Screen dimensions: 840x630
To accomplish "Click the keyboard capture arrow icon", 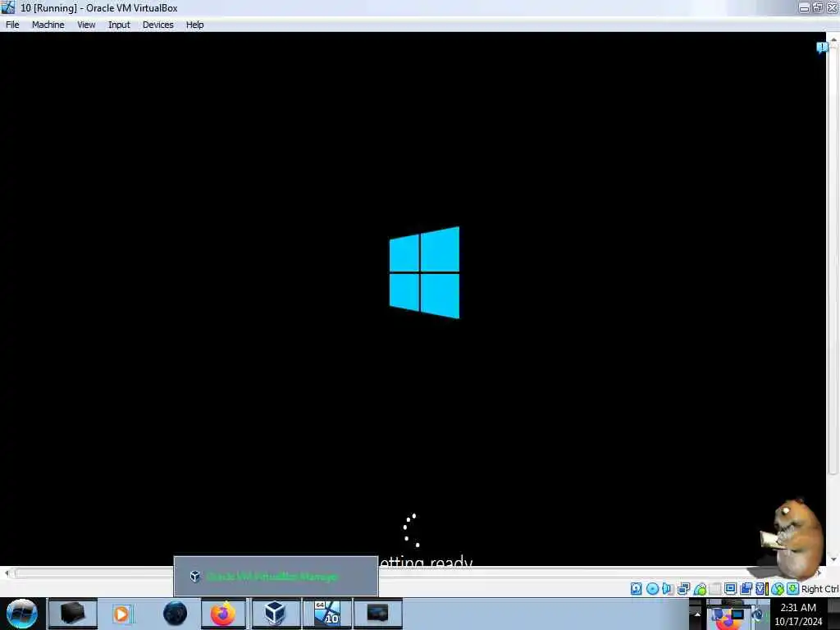I will pos(793,589).
